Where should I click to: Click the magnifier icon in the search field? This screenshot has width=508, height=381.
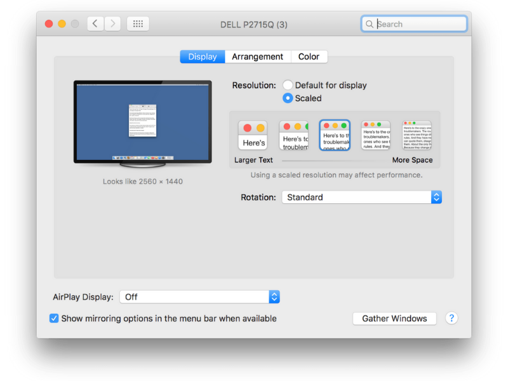[370, 24]
